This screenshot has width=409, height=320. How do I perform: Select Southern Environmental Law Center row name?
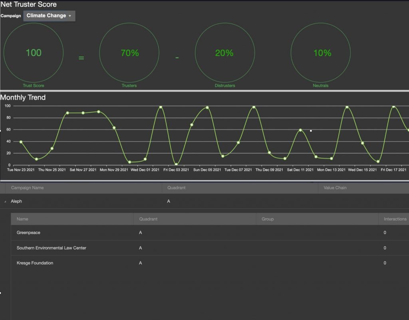[52, 248]
